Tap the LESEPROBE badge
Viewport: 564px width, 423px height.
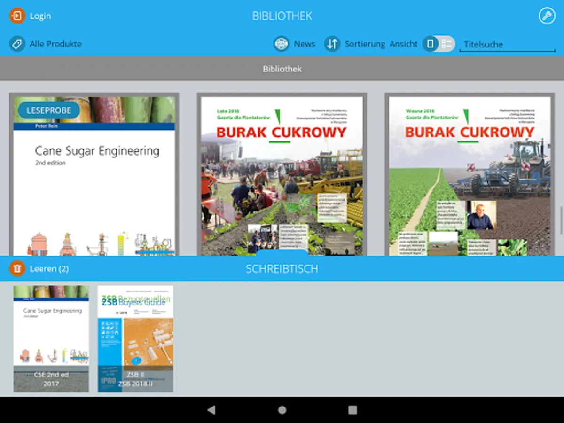click(x=49, y=110)
